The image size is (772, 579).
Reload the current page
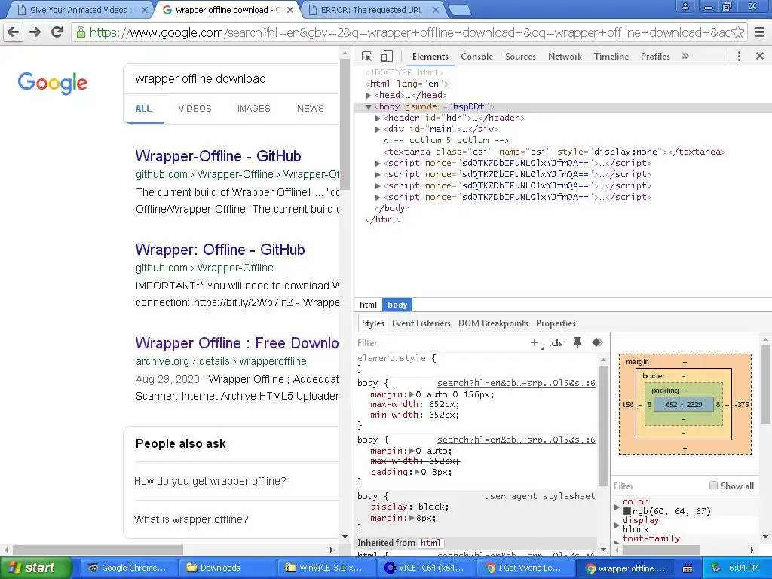click(x=57, y=32)
